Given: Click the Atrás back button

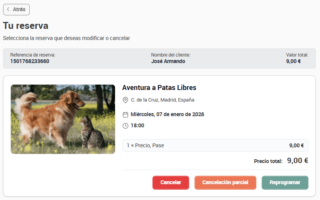Looking at the screenshot, I should [x=16, y=10].
